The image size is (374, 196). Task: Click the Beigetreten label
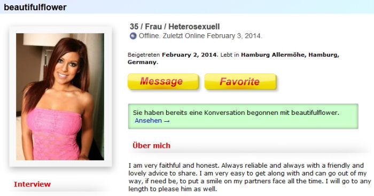point(144,55)
